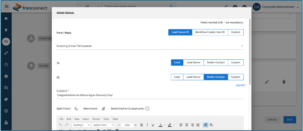Open the highlight color dropdown arrow

coord(174,125)
